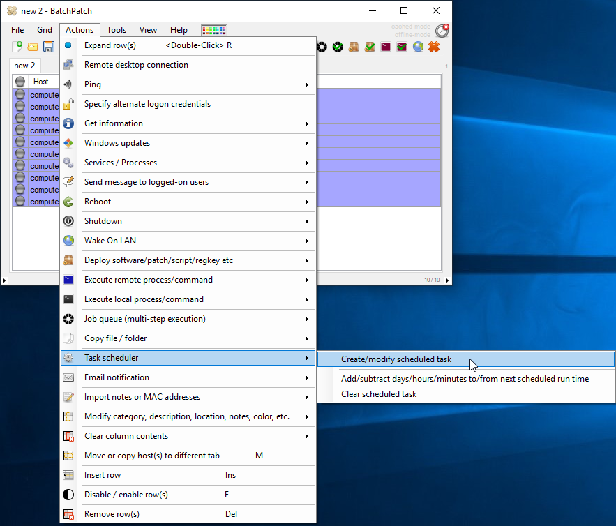The width and height of the screenshot is (616, 526).
Task: Click the toolbar red command window icon without checkmark
Action: coord(386,47)
